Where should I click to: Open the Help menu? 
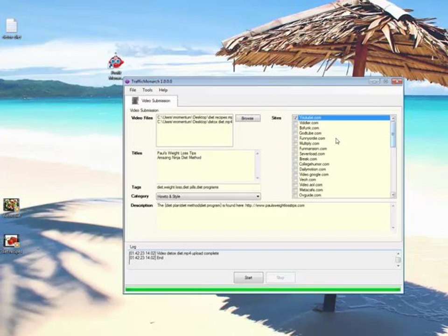click(163, 90)
